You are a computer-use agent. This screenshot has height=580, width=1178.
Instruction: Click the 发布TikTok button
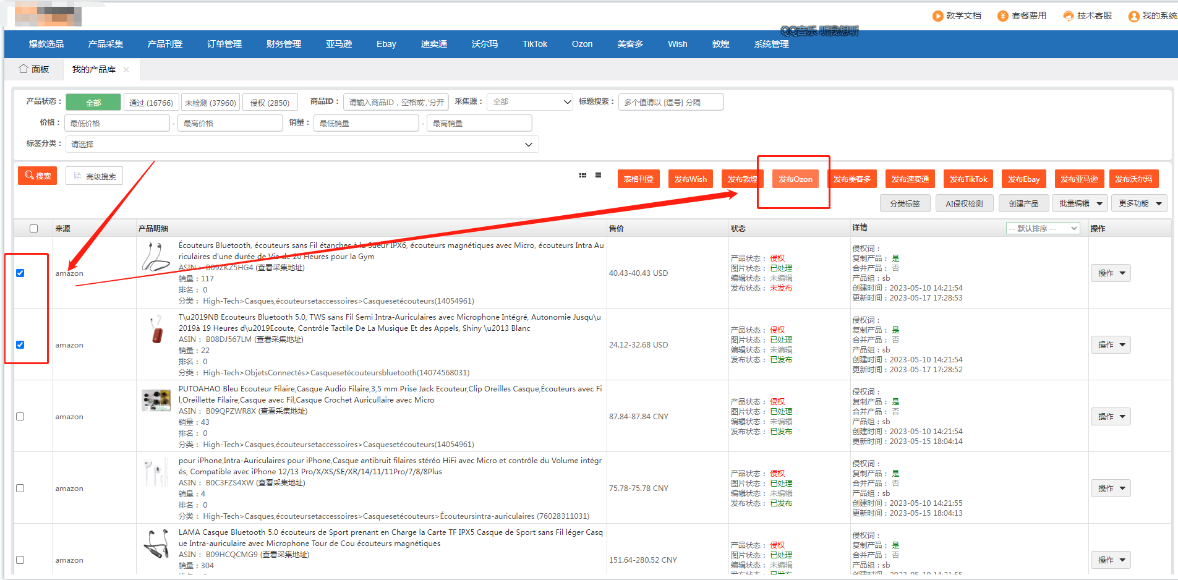[968, 179]
